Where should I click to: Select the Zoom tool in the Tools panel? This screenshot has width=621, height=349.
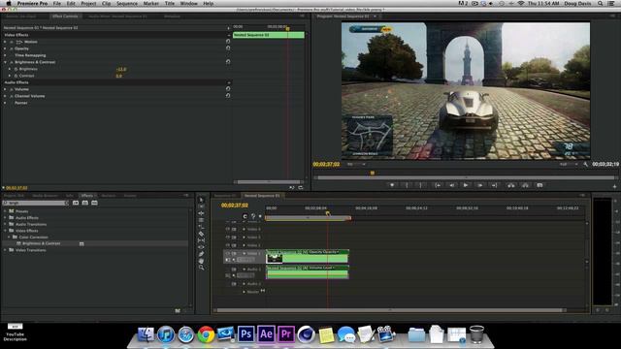[x=201, y=268]
